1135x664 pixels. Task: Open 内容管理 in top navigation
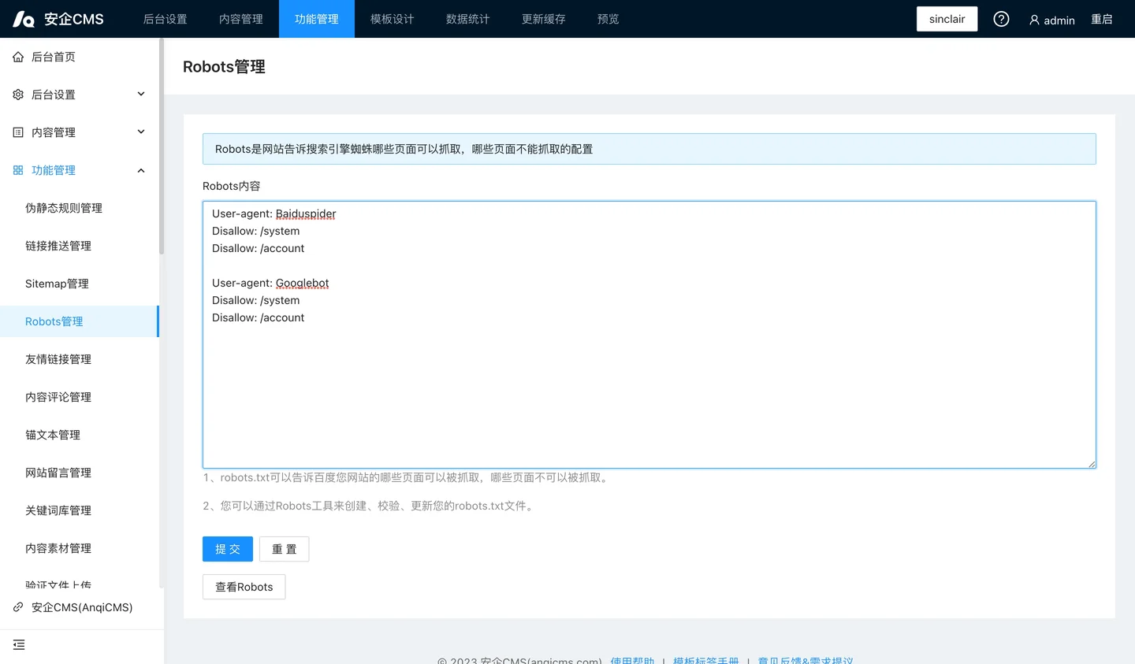(x=241, y=19)
